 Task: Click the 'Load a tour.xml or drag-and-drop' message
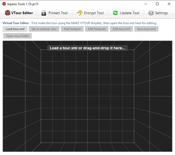(x=87, y=48)
